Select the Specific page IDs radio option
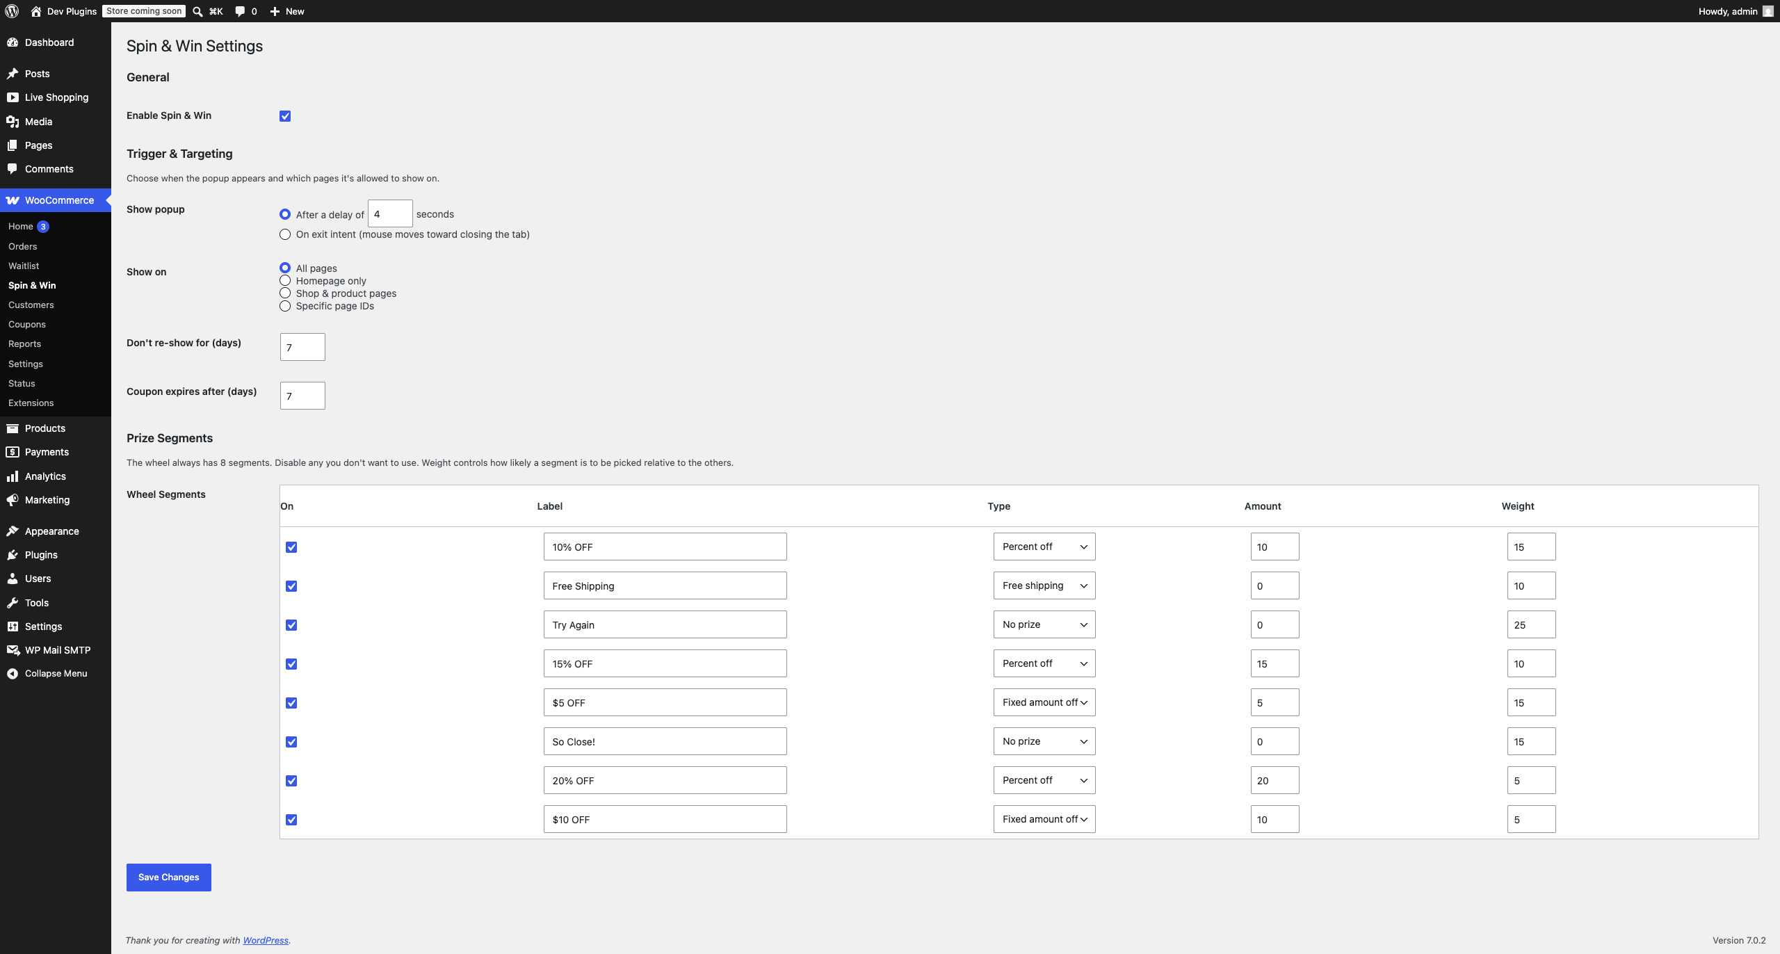Image resolution: width=1780 pixels, height=954 pixels. click(285, 306)
